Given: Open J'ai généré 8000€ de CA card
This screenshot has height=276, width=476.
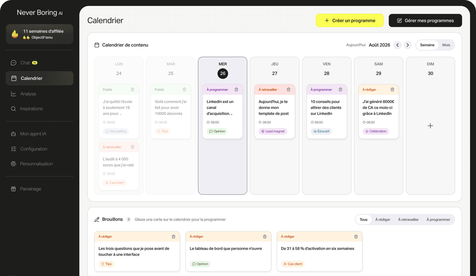Looking at the screenshot, I should (378, 111).
